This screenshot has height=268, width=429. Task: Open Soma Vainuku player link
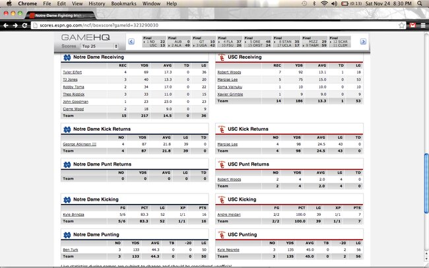click(x=230, y=87)
